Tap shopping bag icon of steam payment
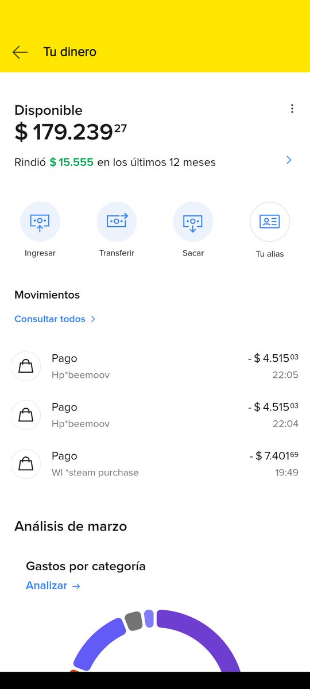 tap(26, 464)
